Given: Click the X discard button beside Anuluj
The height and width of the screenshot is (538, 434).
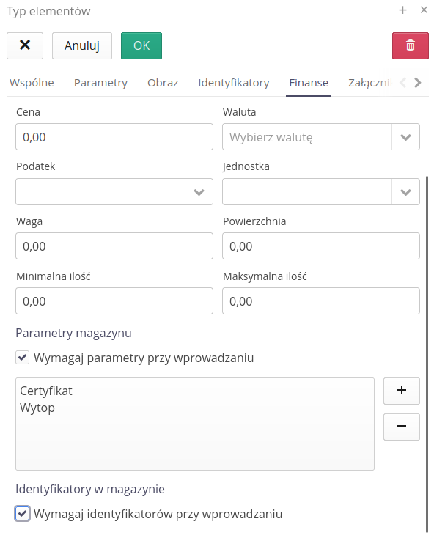Looking at the screenshot, I should click(x=25, y=45).
